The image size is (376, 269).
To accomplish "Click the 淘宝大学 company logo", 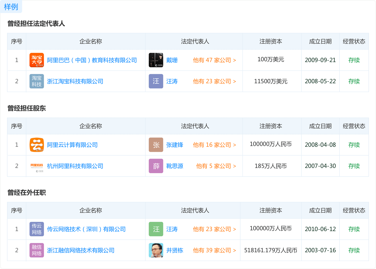I will (36, 60).
